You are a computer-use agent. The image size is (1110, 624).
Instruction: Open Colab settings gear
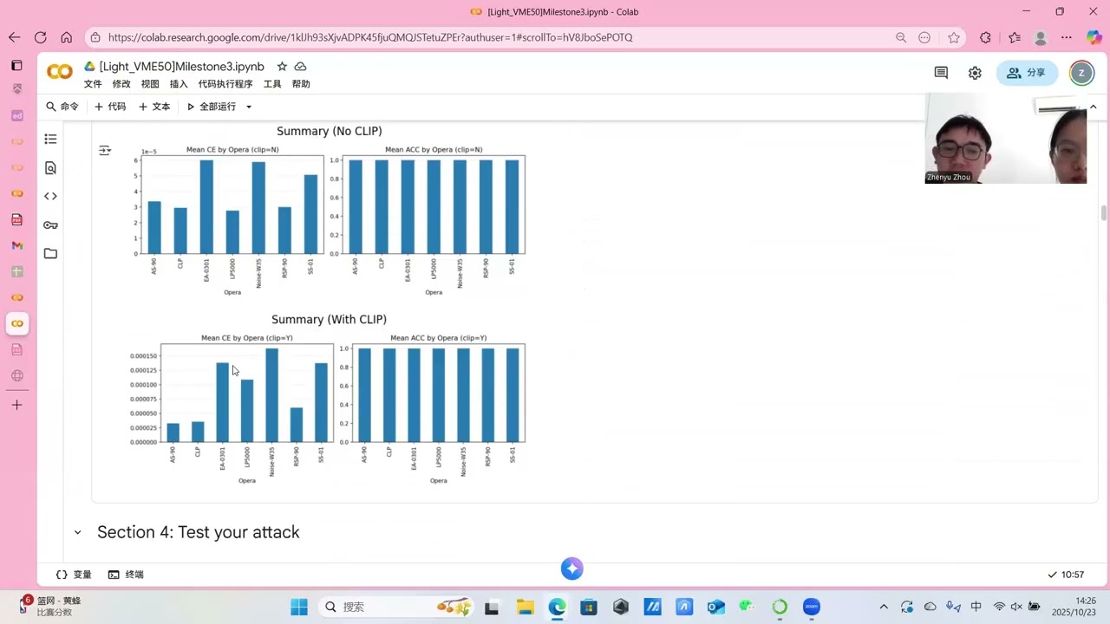tap(975, 73)
